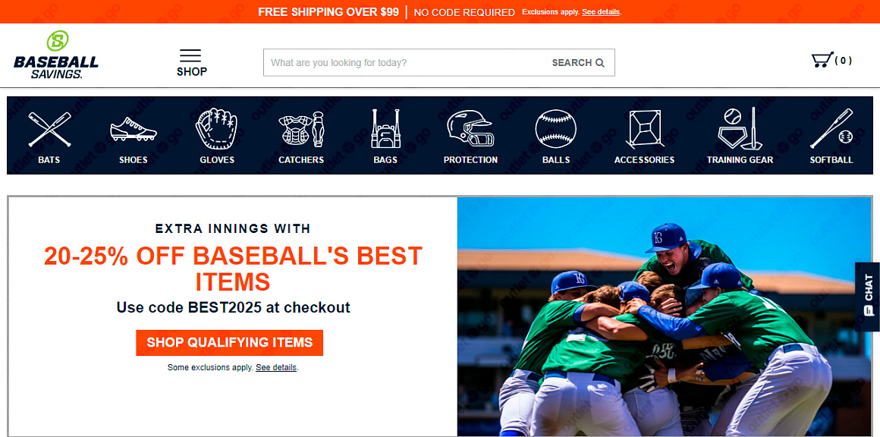Follow See details under exclusions note

click(x=276, y=368)
